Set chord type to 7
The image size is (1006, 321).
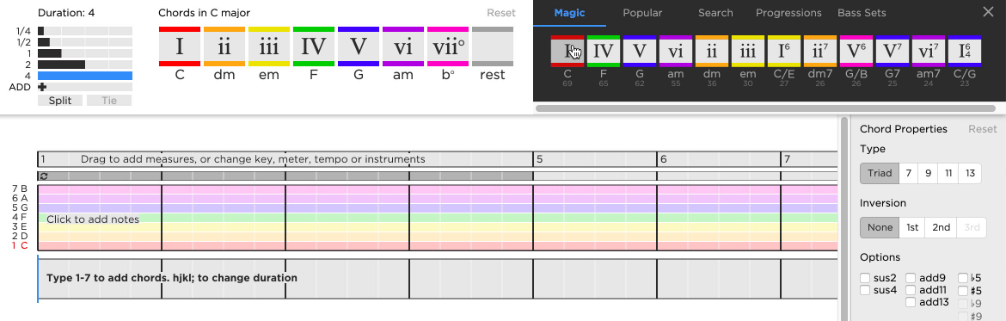(x=909, y=173)
